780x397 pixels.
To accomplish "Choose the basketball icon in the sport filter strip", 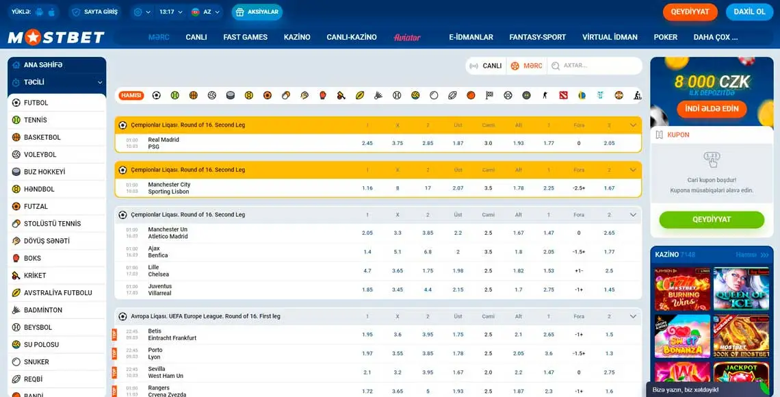I will coord(194,95).
